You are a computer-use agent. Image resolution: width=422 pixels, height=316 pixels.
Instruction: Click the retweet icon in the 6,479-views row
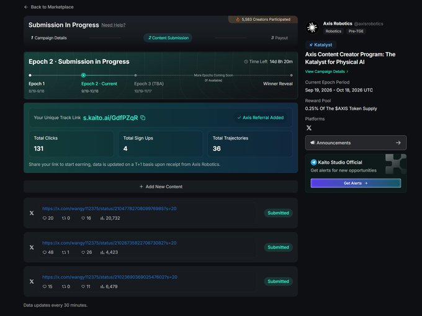[64, 287]
